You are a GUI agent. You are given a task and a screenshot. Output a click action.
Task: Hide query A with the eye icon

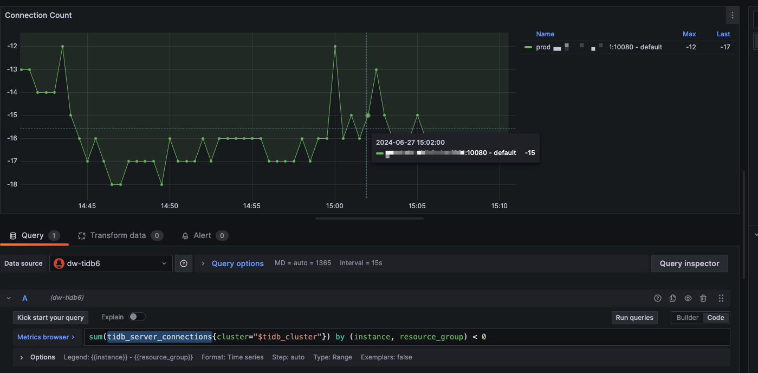[688, 298]
